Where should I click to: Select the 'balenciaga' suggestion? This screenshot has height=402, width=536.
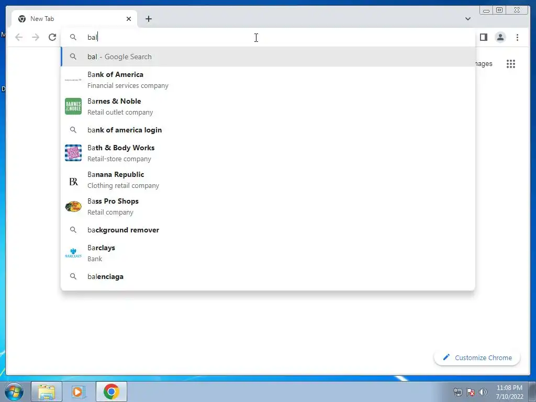point(268,276)
